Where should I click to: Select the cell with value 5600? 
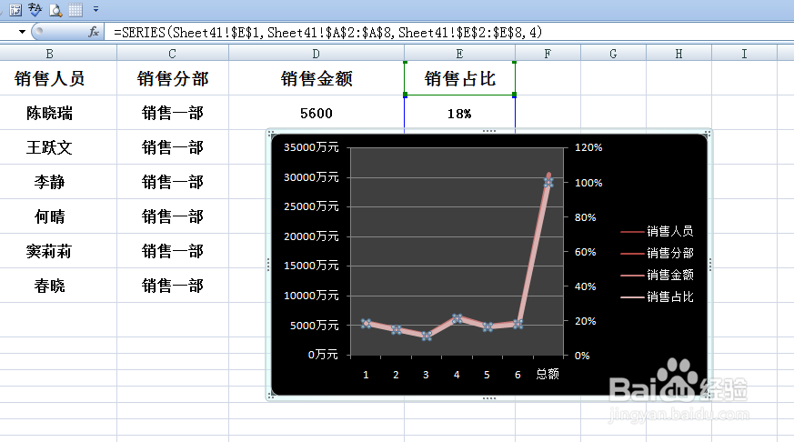(x=317, y=113)
